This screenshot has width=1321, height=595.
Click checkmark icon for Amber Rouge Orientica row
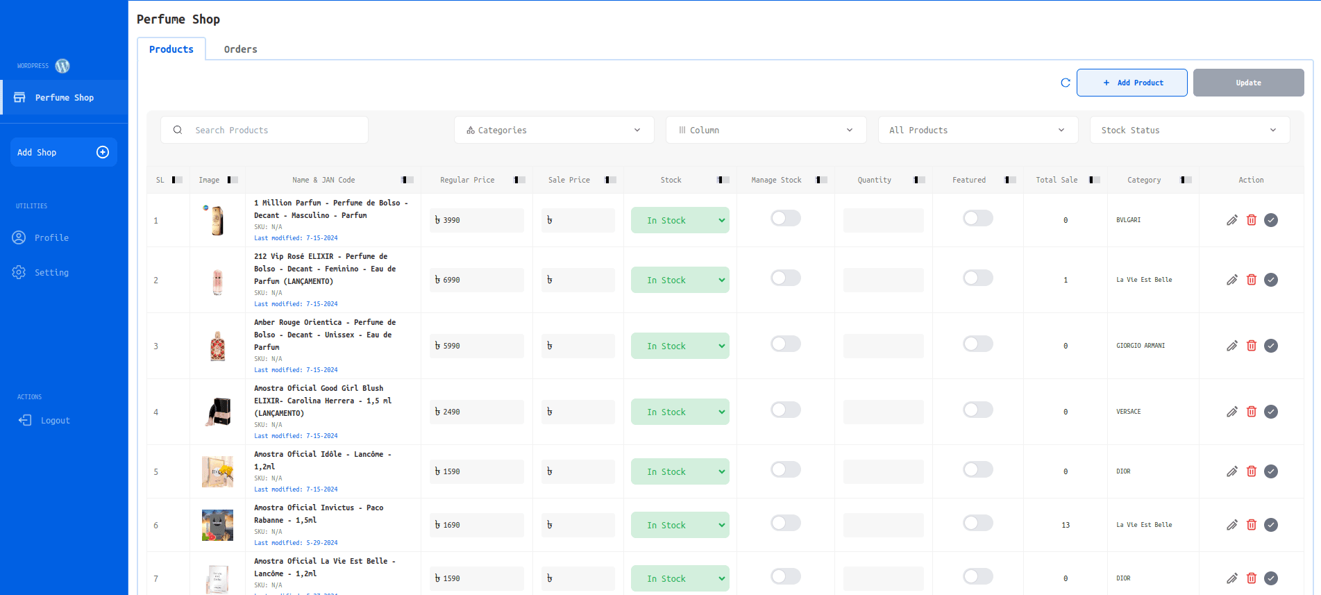[x=1270, y=346]
